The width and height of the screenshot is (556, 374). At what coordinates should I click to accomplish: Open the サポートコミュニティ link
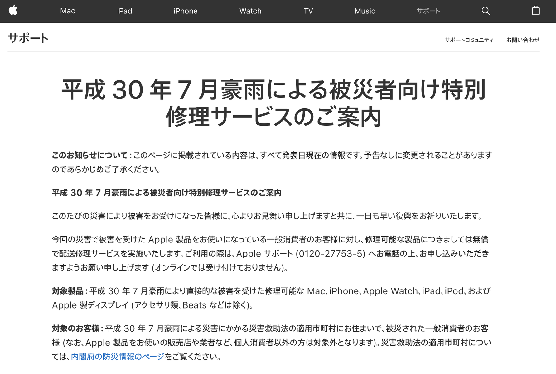pos(469,40)
